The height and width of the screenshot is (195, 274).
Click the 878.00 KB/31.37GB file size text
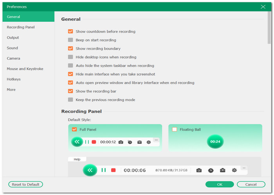point(171,170)
